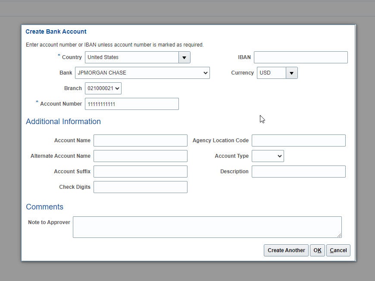Click inside the IBAN field
Image resolution: width=375 pixels, height=281 pixels.
coord(300,57)
